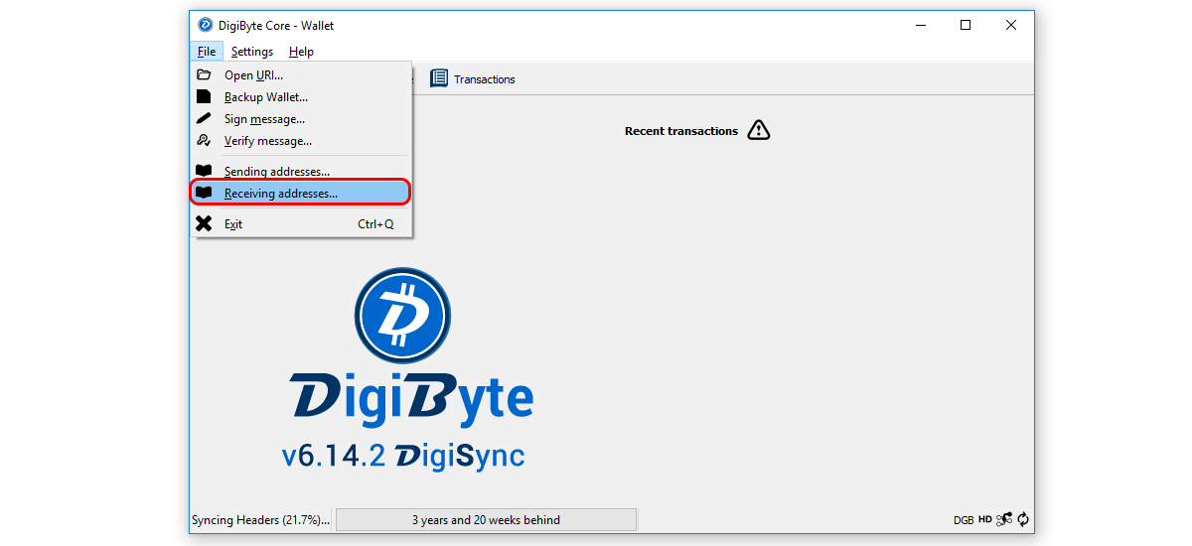Click the syncing arrows status icon
Image resolution: width=1192 pixels, height=546 pixels.
(x=1023, y=519)
